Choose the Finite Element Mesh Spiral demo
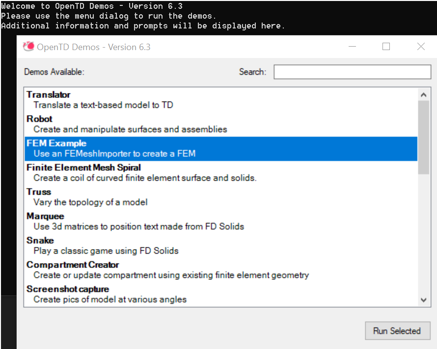The image size is (437, 349). 221,173
